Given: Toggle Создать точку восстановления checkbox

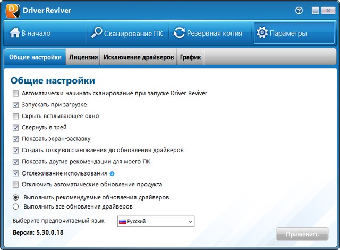Looking at the screenshot, I should (x=15, y=151).
